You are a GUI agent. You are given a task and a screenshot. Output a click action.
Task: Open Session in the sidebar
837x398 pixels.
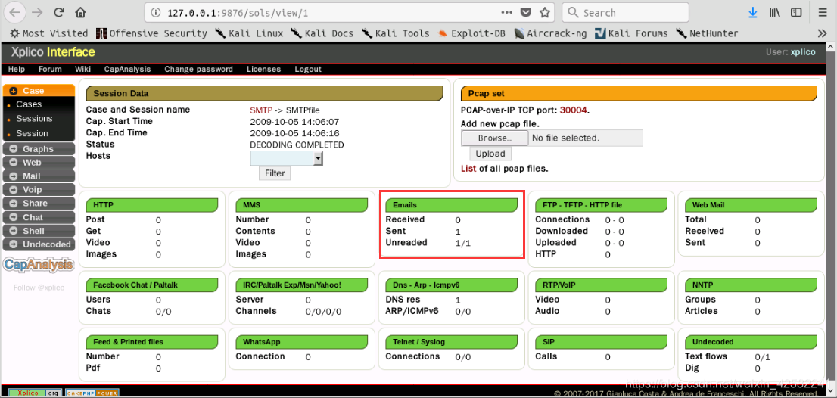(32, 133)
